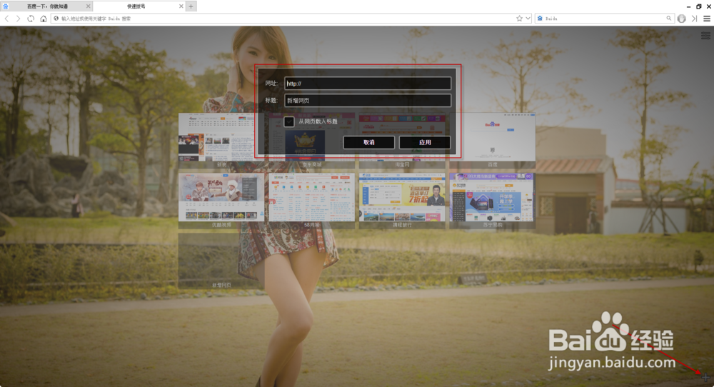This screenshot has height=387, width=714.
Task: Click the globe icon in address bar
Action: tap(56, 19)
